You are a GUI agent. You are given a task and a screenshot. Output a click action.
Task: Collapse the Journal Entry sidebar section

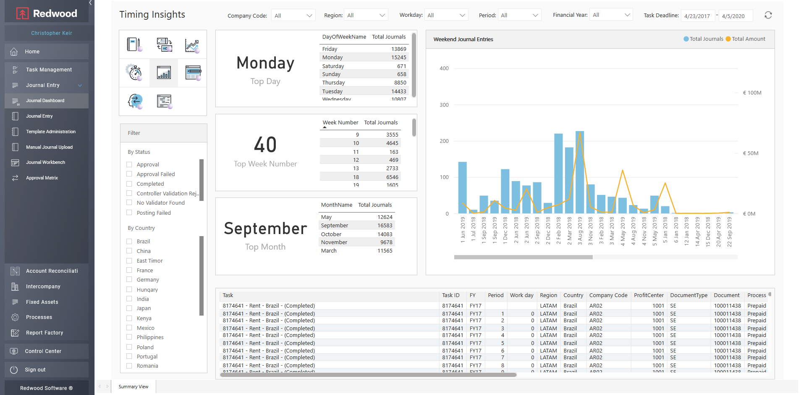coord(80,85)
